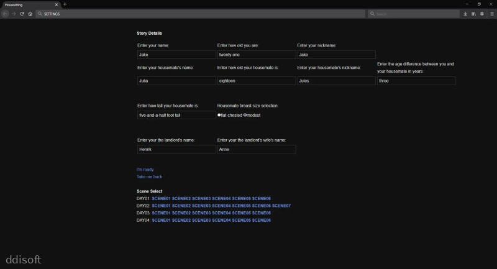Minimize the browser window

coord(467,4)
